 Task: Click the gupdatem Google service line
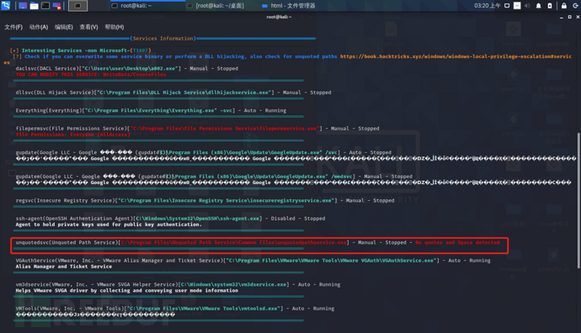pos(214,177)
